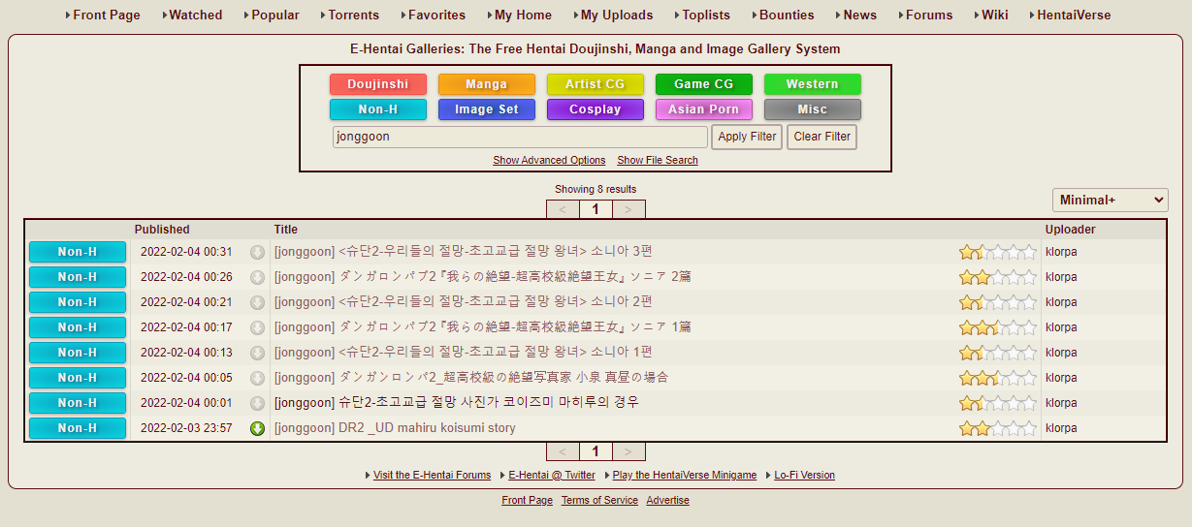Click uploader klorpa in the 23:57 row

[1061, 428]
